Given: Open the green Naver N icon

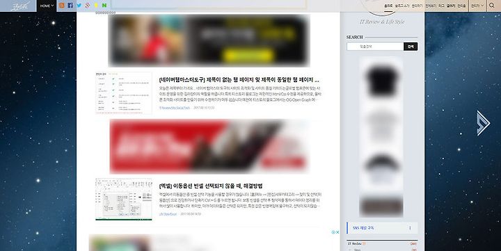Looking at the screenshot, I should coord(104,6).
